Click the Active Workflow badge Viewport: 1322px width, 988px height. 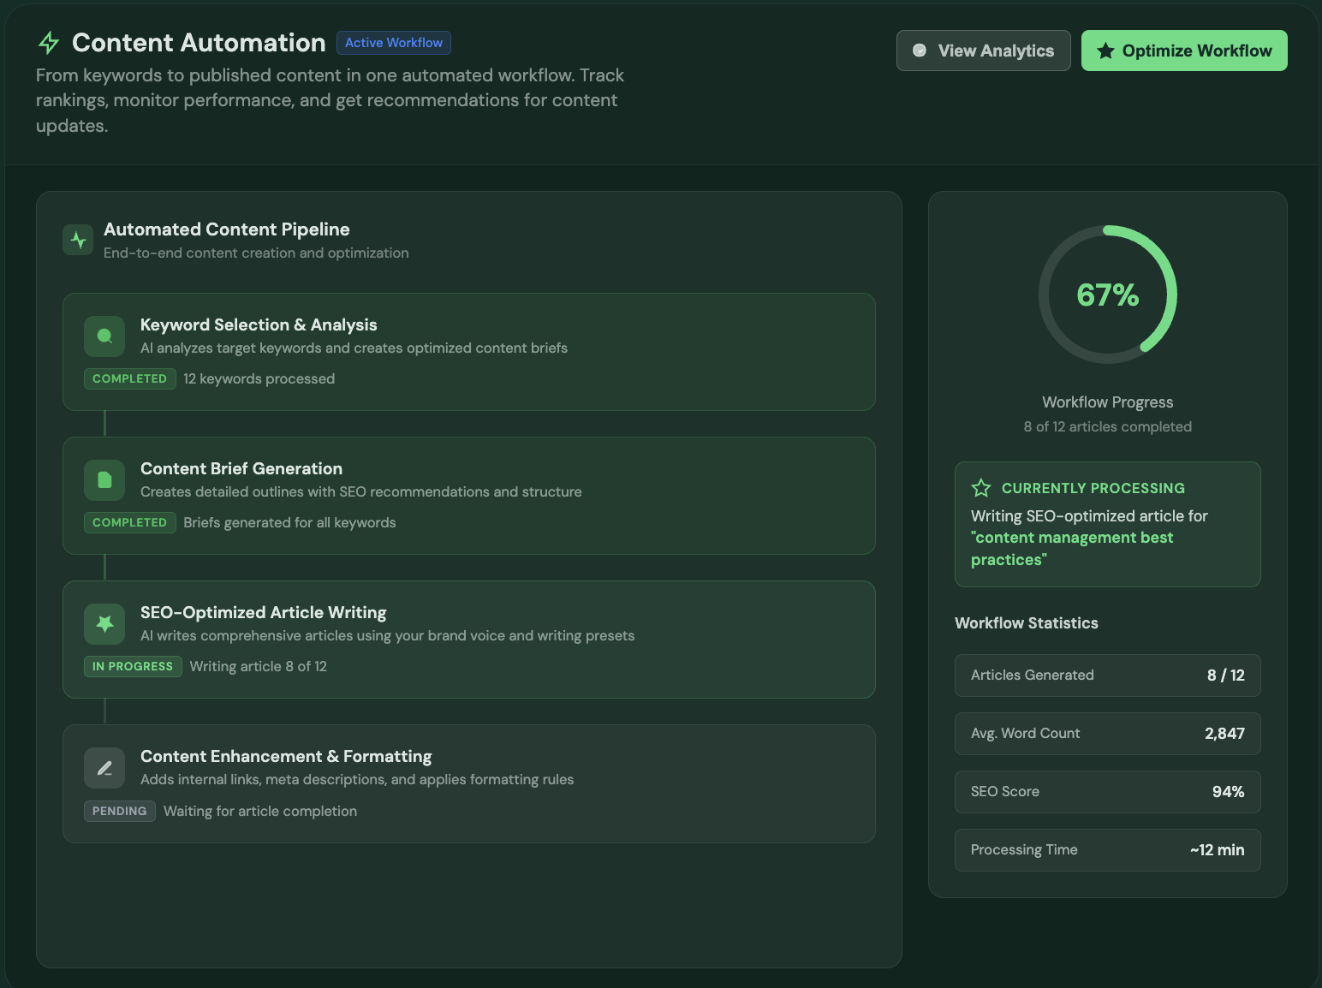tap(394, 43)
